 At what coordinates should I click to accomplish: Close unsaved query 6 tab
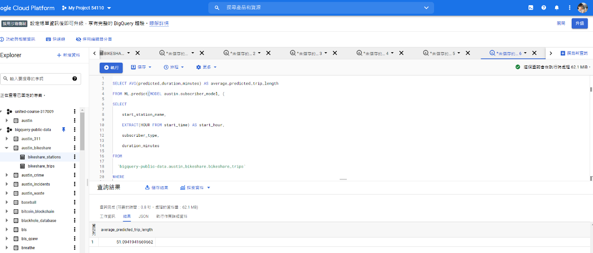(534, 53)
